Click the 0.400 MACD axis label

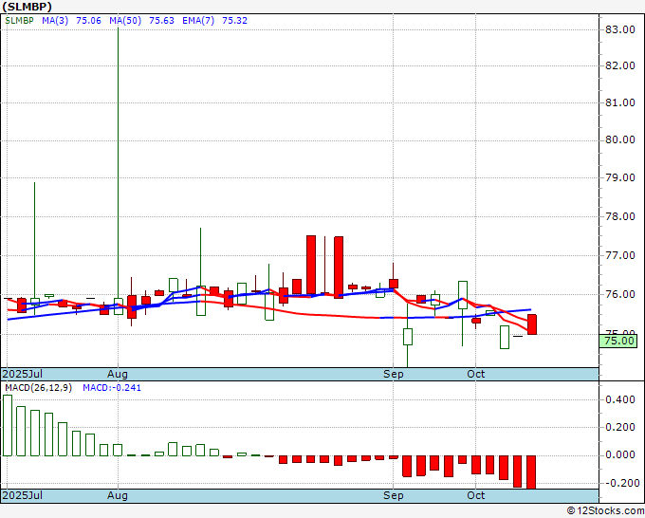pos(620,400)
